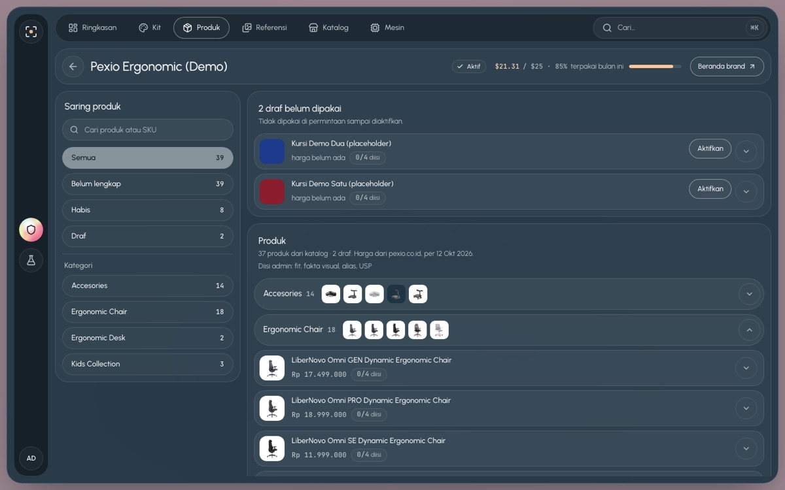Go back with the arrow button

tap(73, 67)
